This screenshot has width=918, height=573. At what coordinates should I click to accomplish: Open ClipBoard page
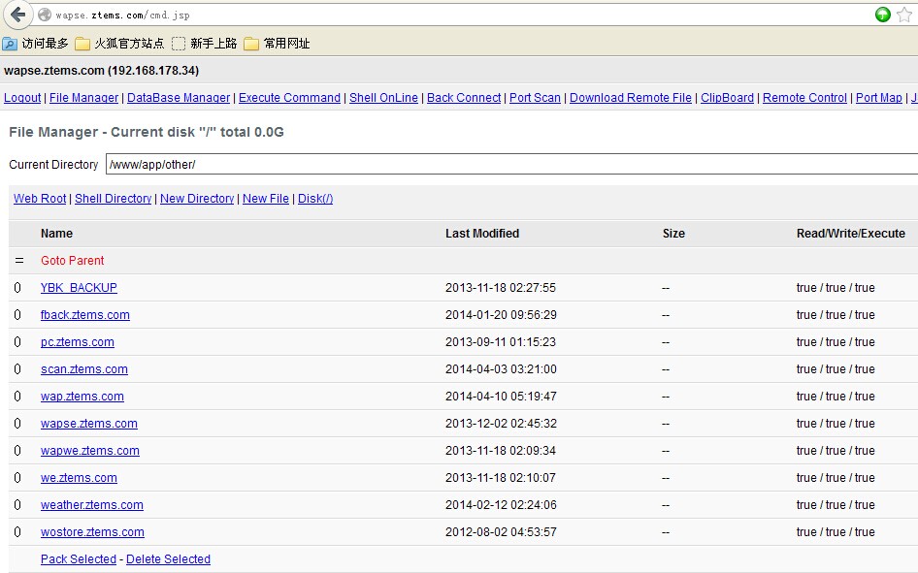click(x=727, y=98)
